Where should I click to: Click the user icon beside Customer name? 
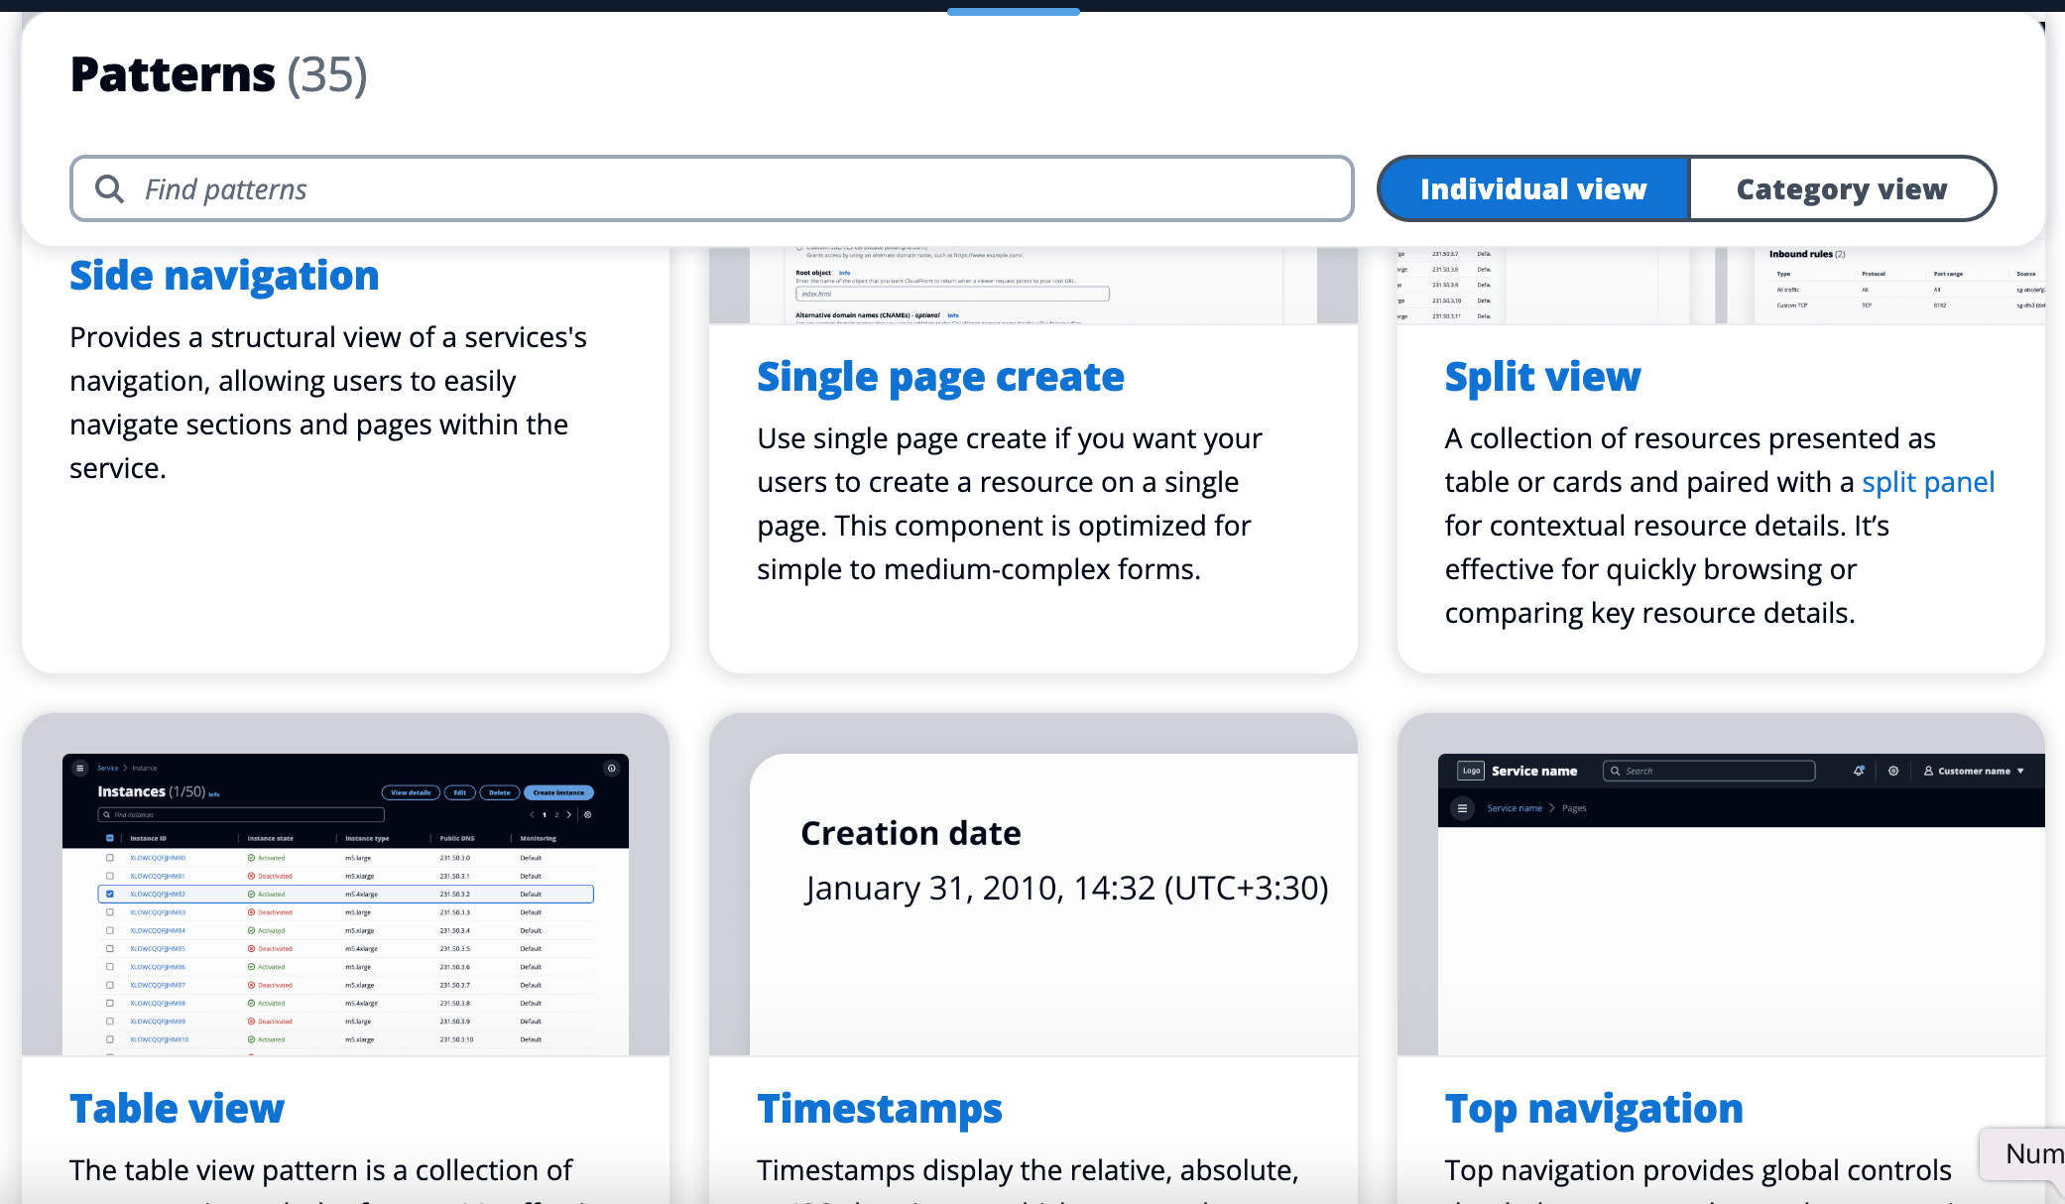pos(1929,771)
